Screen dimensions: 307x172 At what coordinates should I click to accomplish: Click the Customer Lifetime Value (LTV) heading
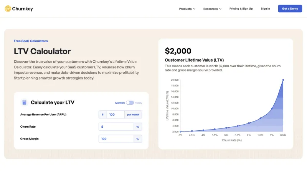click(194, 60)
